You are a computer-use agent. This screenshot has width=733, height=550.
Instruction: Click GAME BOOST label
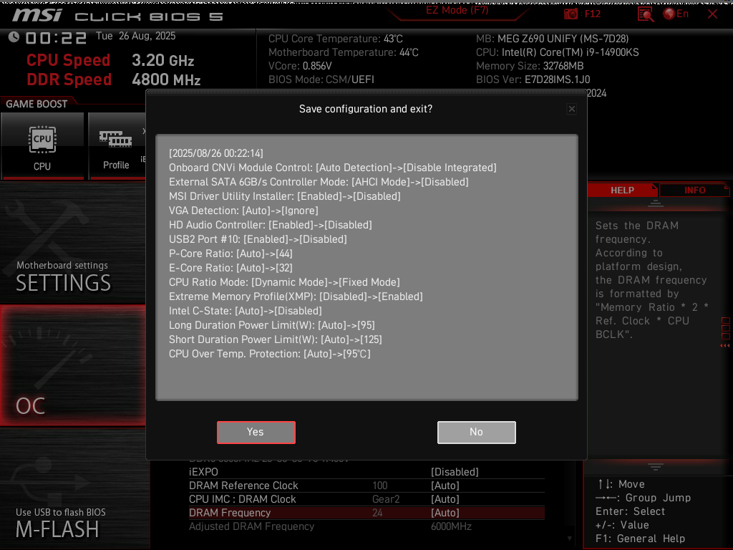[x=37, y=104]
